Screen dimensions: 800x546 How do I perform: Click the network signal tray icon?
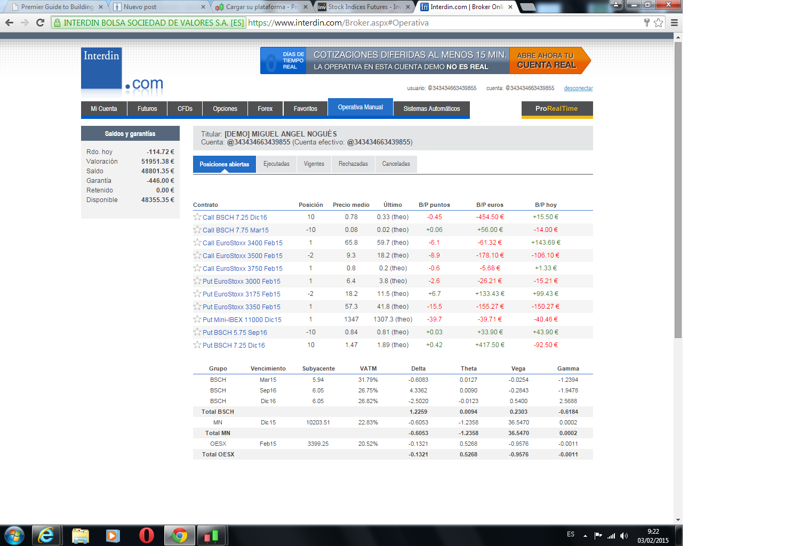click(x=611, y=536)
